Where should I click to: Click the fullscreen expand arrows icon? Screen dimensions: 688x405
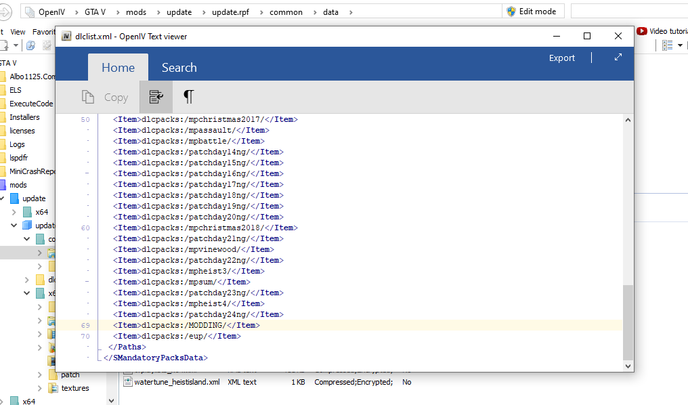(618, 58)
